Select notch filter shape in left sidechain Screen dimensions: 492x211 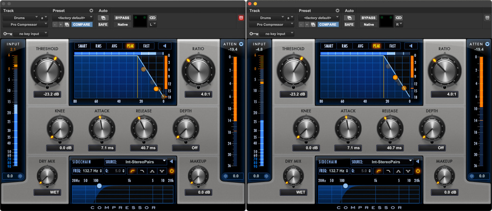coord(161,171)
